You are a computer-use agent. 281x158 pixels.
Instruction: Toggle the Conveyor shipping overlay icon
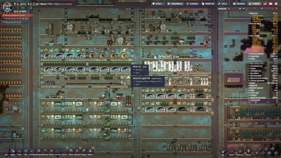[277, 9]
